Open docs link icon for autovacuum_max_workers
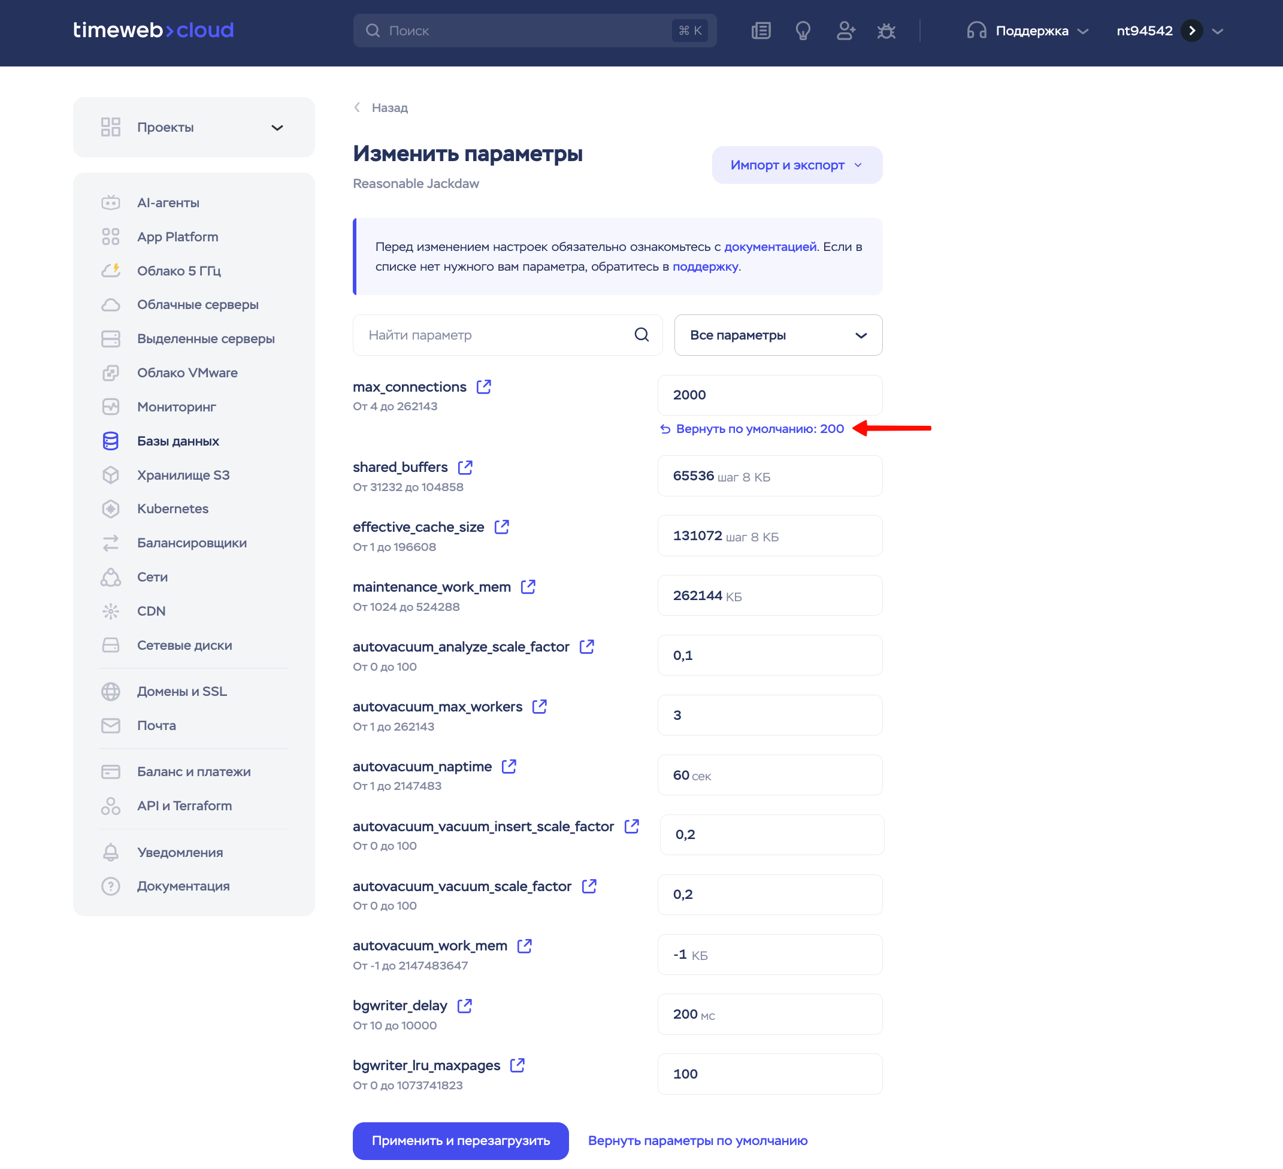This screenshot has height=1169, width=1283. point(540,706)
